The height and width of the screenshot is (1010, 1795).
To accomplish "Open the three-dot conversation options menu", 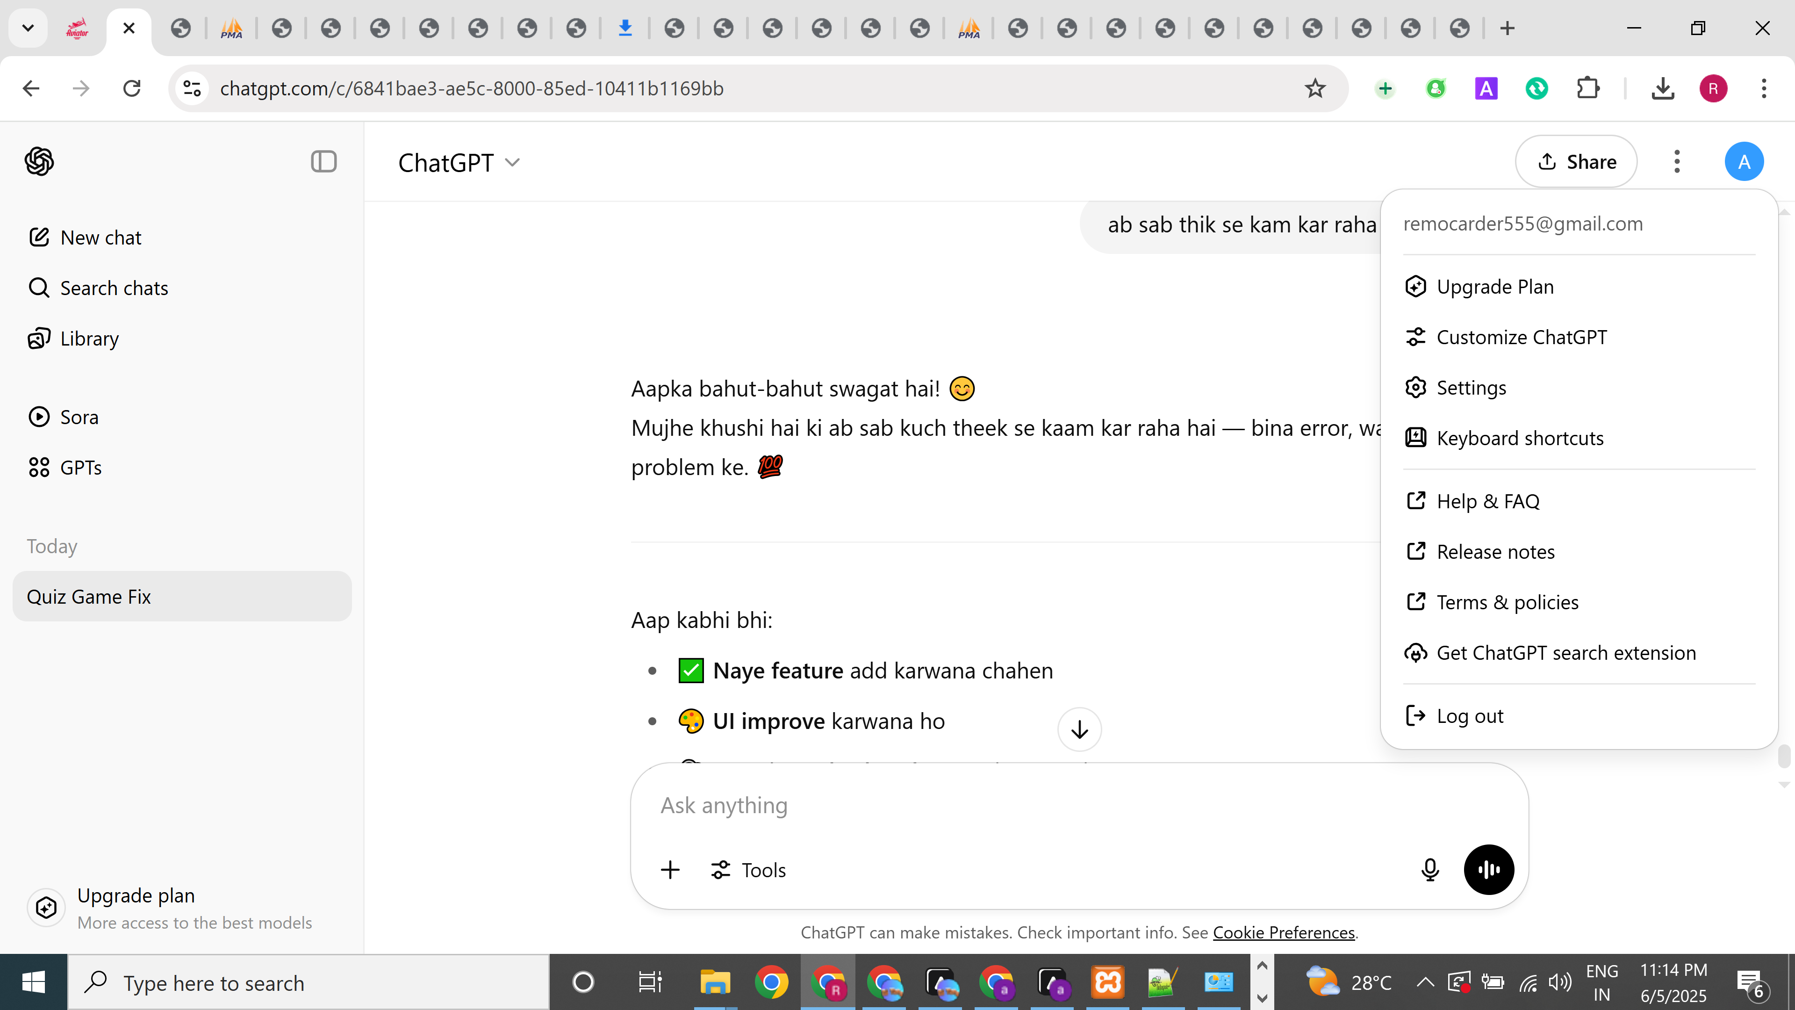I will [x=1677, y=162].
